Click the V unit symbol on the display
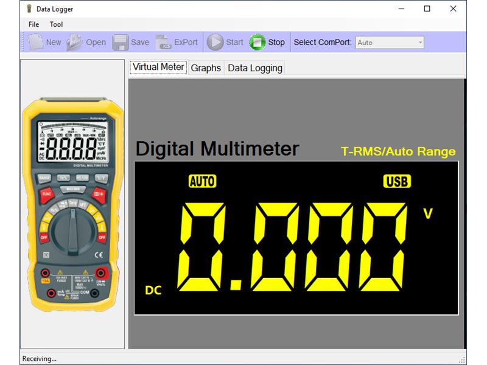This screenshot has height=365, width=487. point(428,214)
